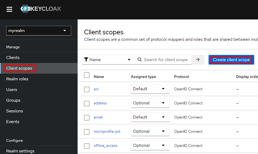
Task: Click the Display order column header
Action: coord(247,77)
